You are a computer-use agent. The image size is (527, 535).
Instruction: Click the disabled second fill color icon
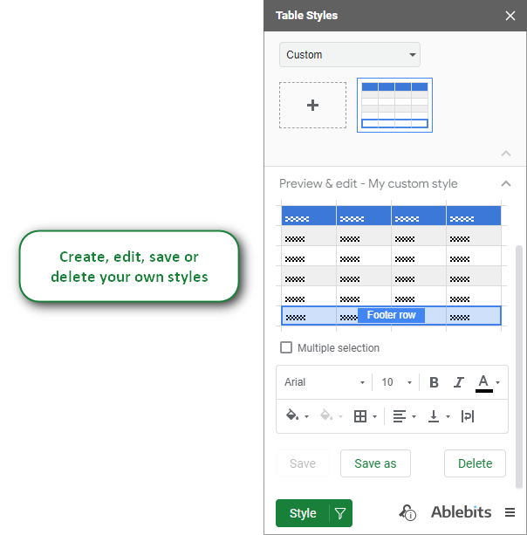[326, 415]
